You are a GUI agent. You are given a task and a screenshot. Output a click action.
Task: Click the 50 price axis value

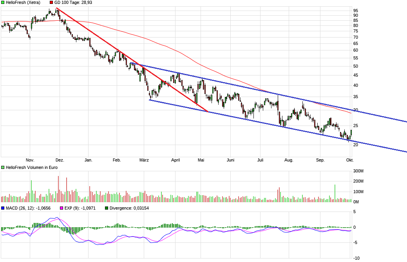356,66
